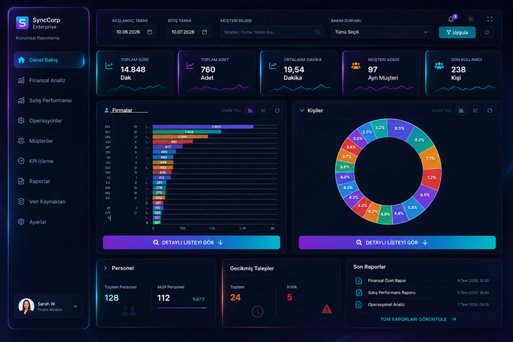The width and height of the screenshot is (513, 342).
Task: Click the SyncCorp logo icon
Action: click(22, 23)
